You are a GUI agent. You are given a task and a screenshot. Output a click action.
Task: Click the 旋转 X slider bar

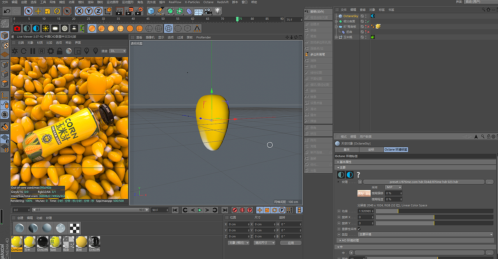pyautogui.click(x=435, y=217)
